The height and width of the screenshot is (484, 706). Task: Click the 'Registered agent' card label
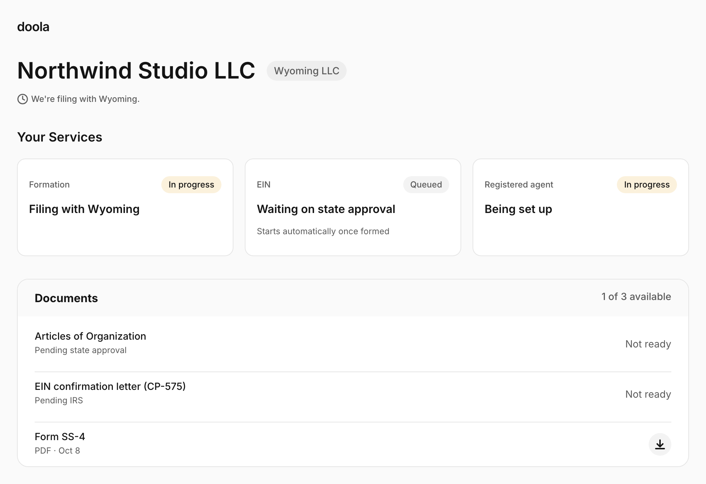[519, 185]
